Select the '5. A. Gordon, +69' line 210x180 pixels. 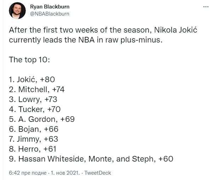(x=42, y=119)
